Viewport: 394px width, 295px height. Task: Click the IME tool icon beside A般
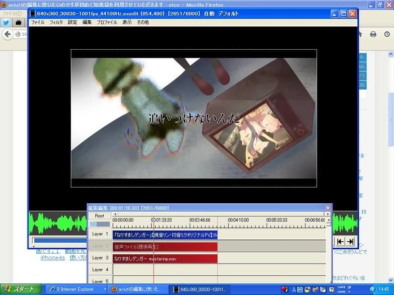pyautogui.click(x=307, y=290)
